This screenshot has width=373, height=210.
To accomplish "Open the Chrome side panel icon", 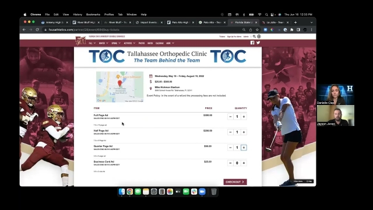I will tap(298, 30).
